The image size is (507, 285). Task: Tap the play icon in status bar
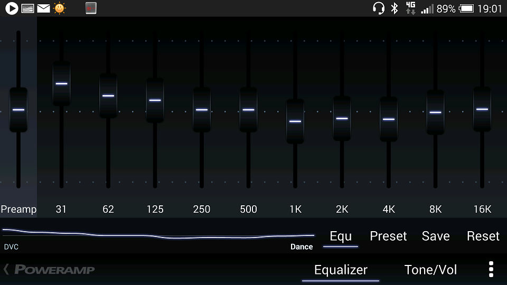point(12,8)
